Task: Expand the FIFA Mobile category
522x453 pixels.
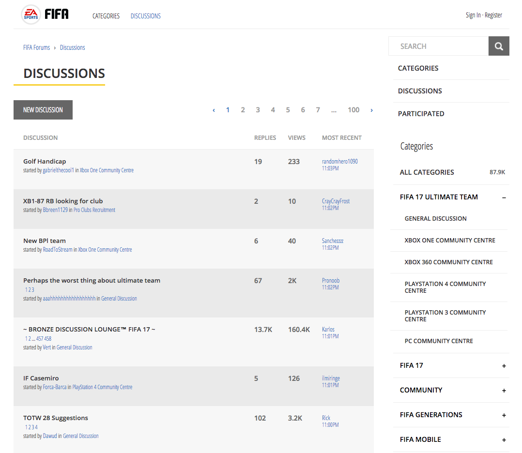Action: pyautogui.click(x=504, y=439)
